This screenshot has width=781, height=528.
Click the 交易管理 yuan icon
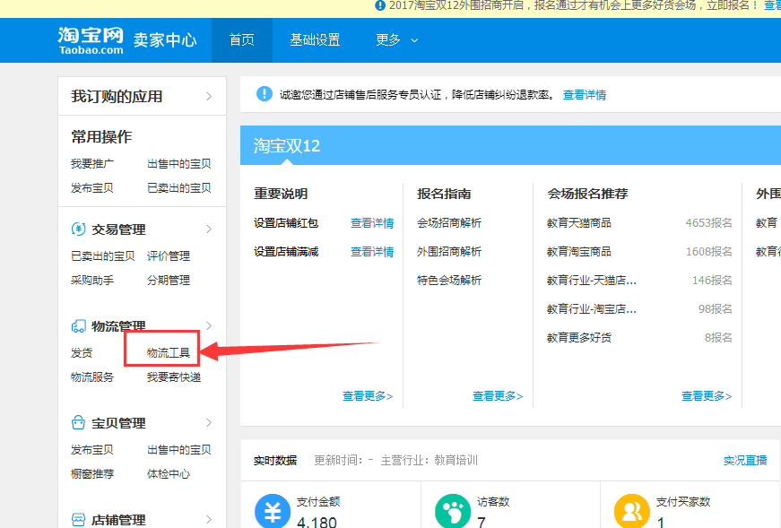pyautogui.click(x=78, y=229)
